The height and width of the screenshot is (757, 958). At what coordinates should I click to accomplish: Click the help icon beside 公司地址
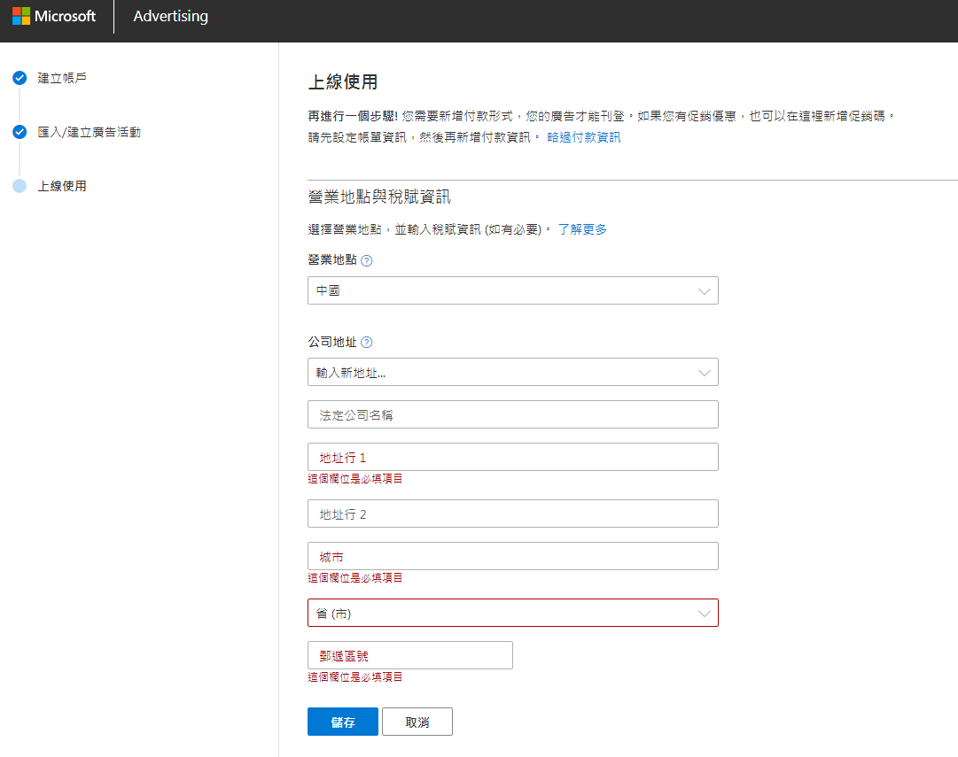pyautogui.click(x=367, y=343)
